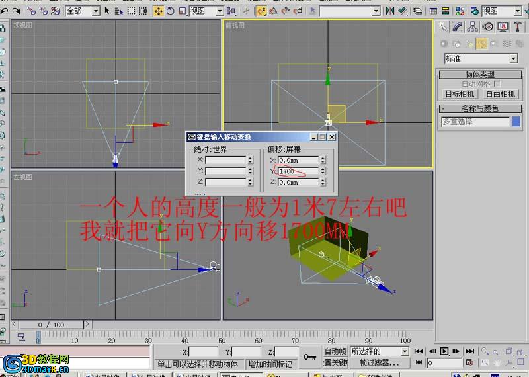The width and height of the screenshot is (529, 377).
Task: Click the Mirror tool icon
Action: (x=390, y=11)
